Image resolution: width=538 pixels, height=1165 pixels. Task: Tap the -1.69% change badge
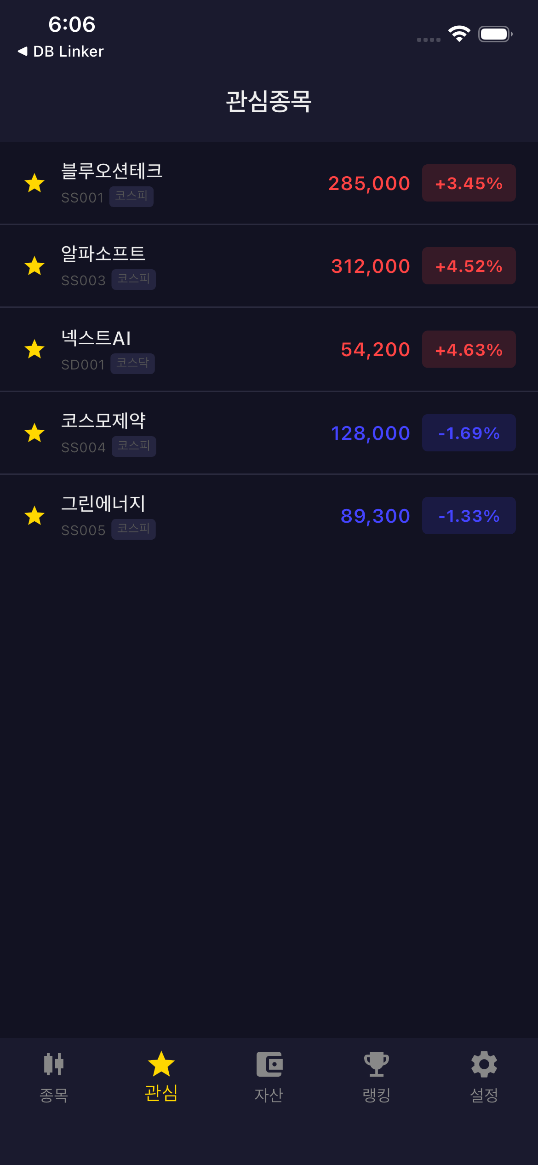tap(469, 433)
